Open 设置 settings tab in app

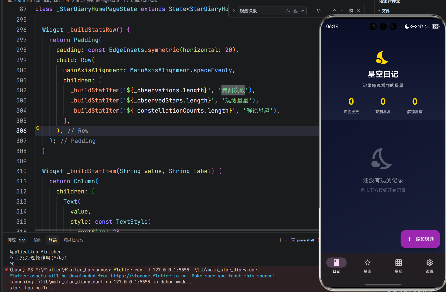coord(430,265)
